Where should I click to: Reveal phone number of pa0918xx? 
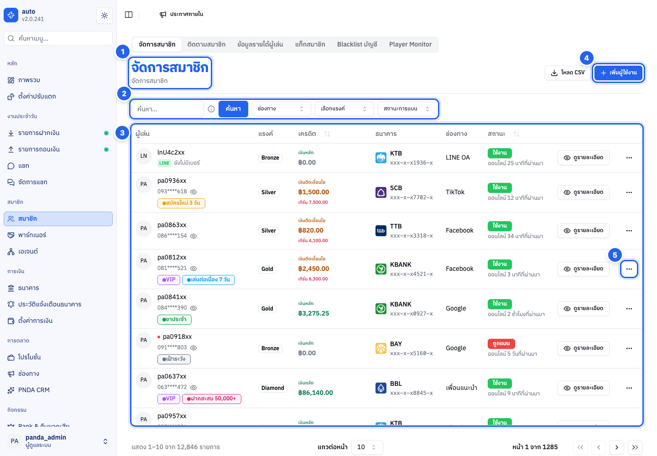point(193,348)
